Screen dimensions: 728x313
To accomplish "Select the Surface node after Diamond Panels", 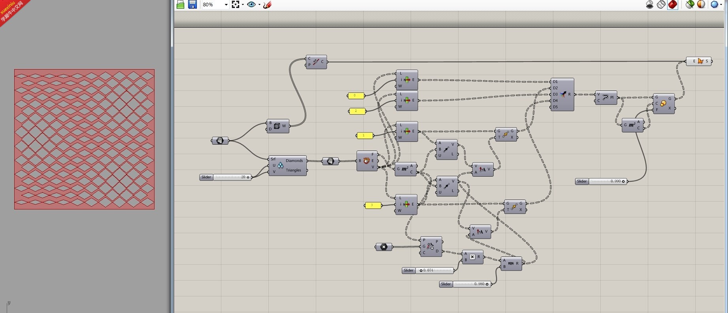I will (x=330, y=161).
